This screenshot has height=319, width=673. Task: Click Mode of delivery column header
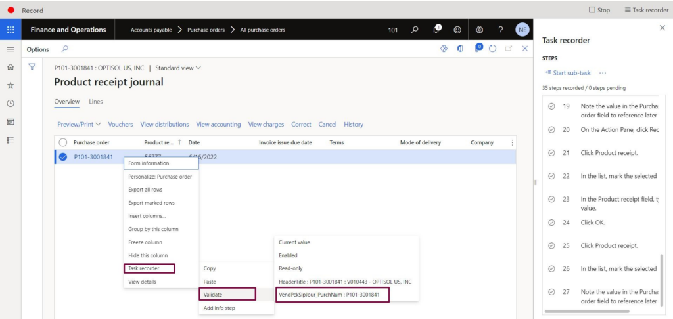point(420,143)
